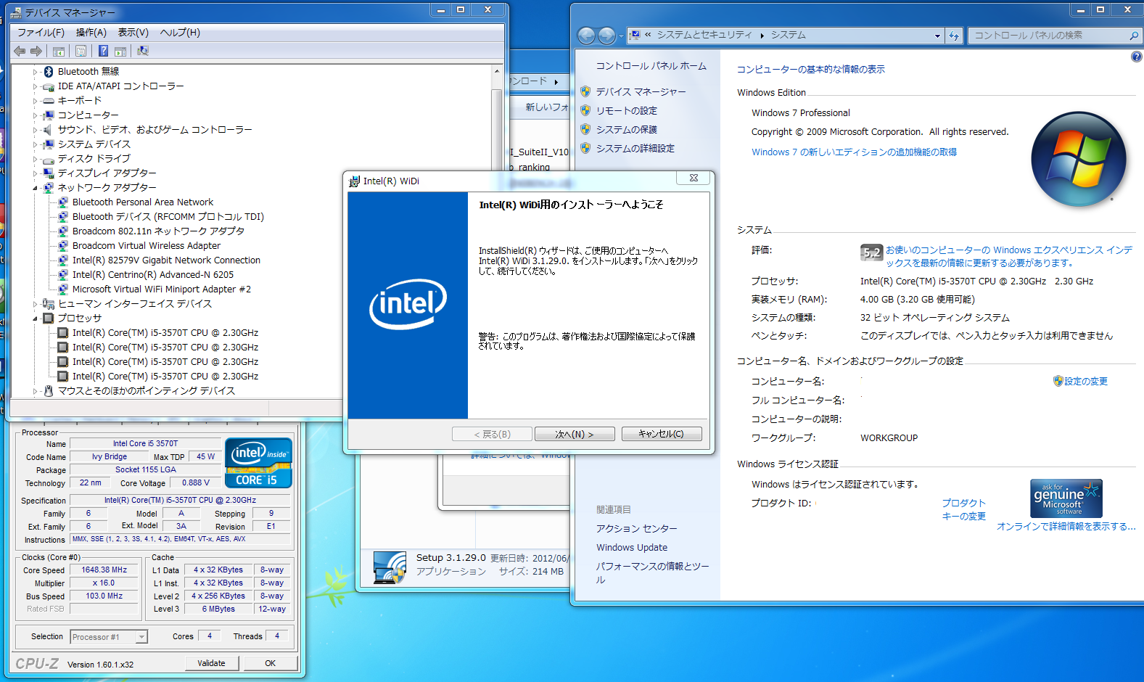
Task: Expand the ディスプレイ アダプター tree node
Action: point(35,173)
